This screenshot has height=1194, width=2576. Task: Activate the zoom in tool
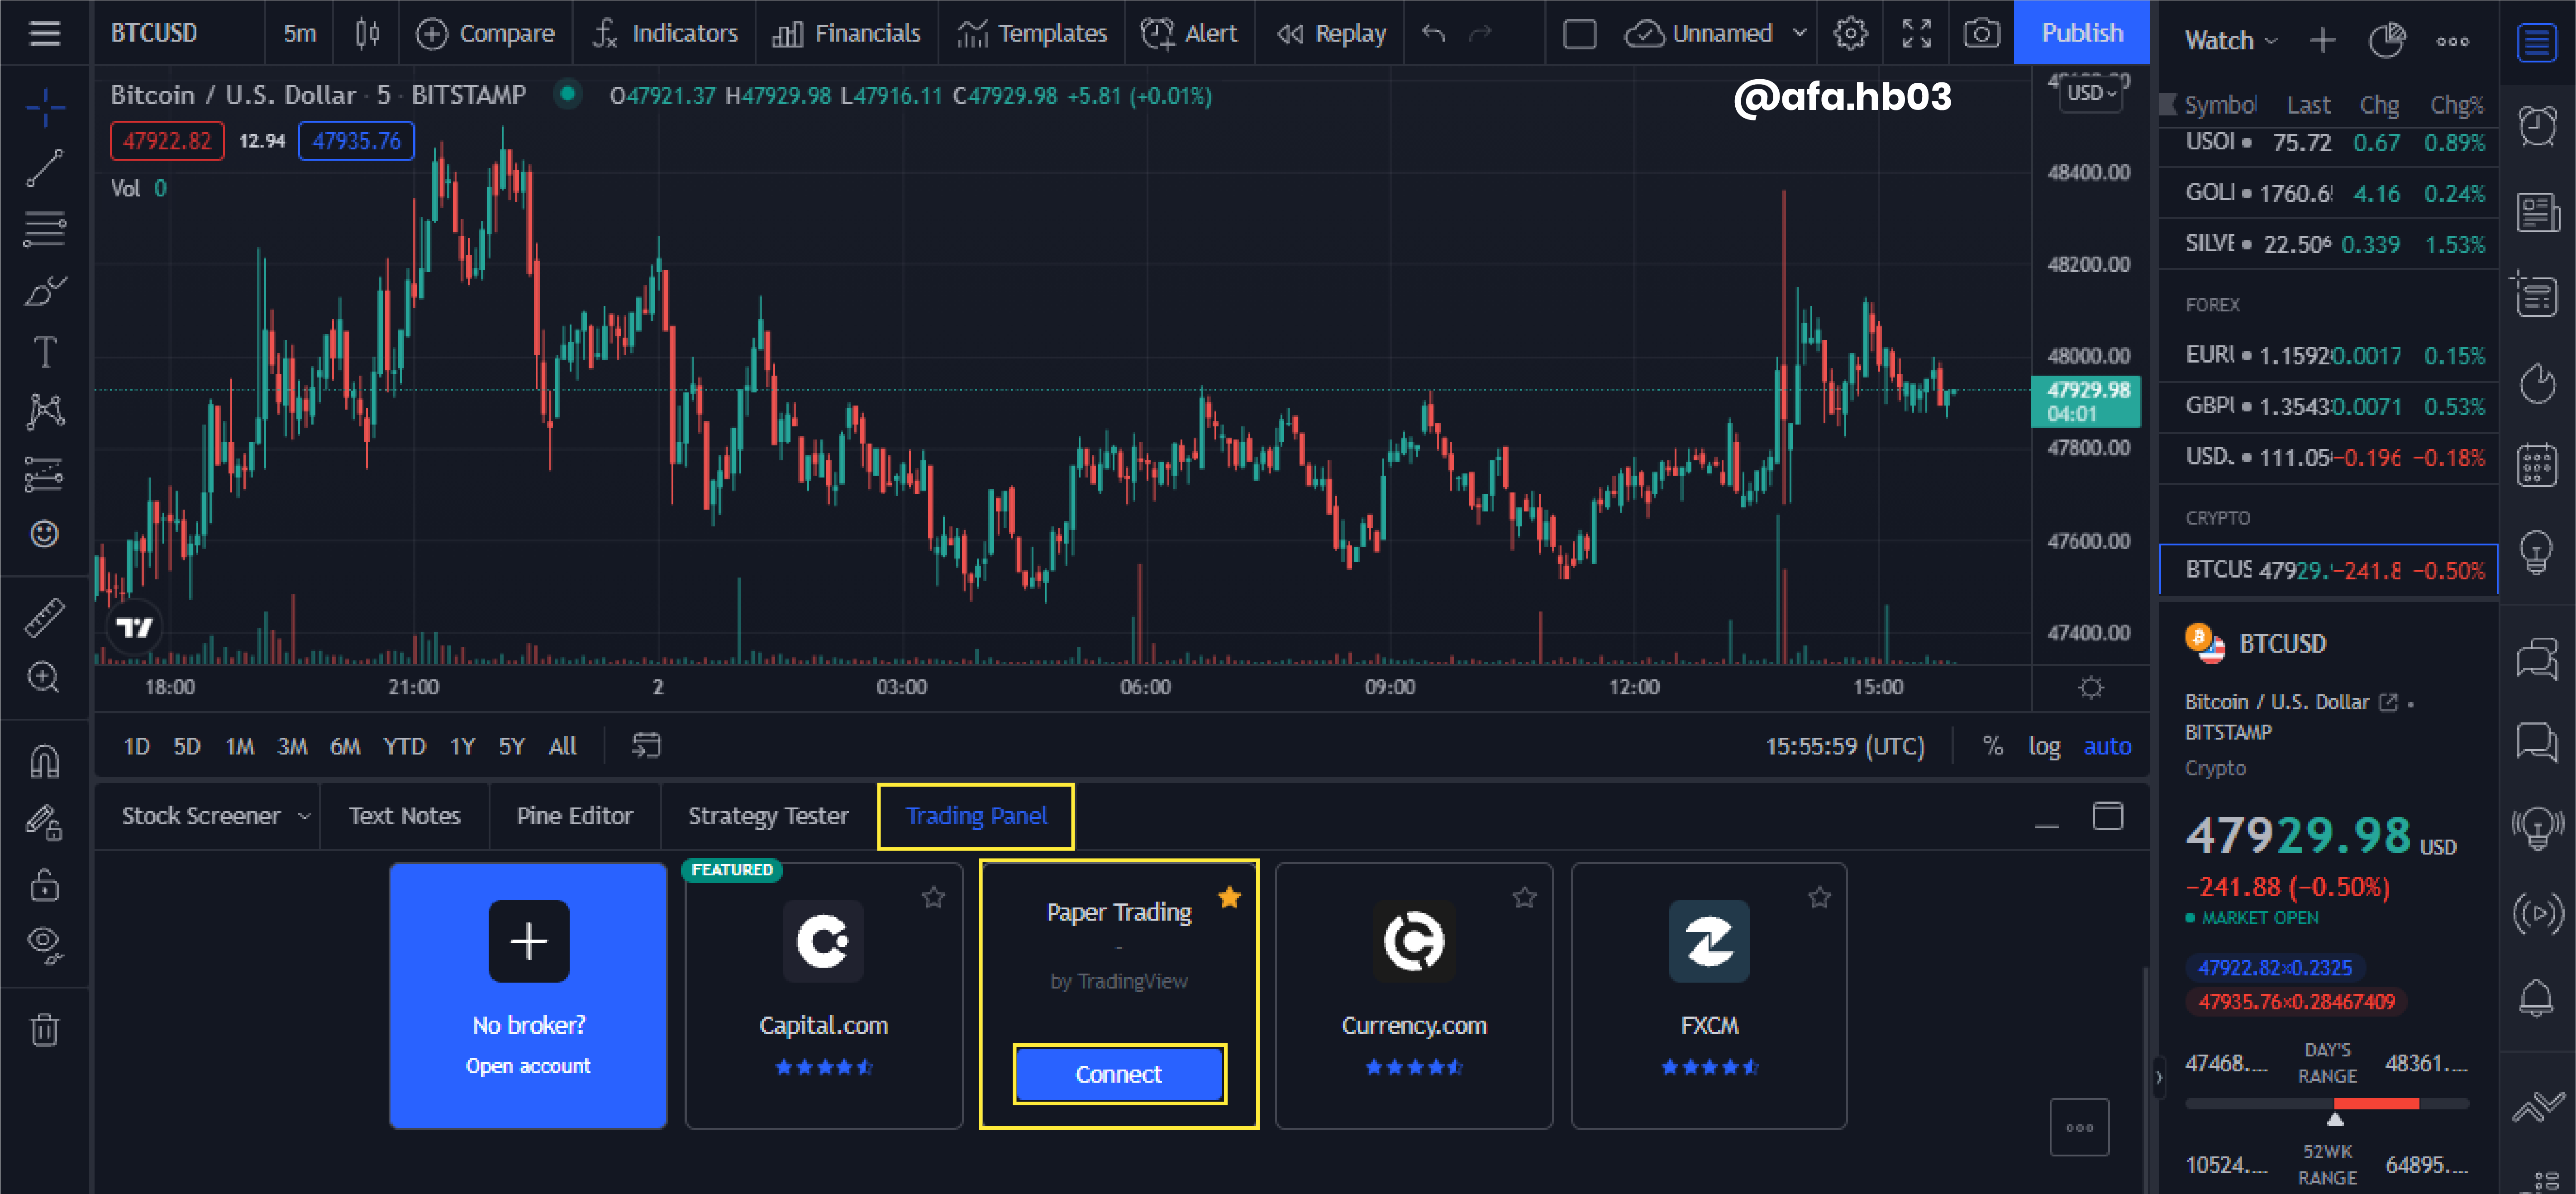pos(44,678)
